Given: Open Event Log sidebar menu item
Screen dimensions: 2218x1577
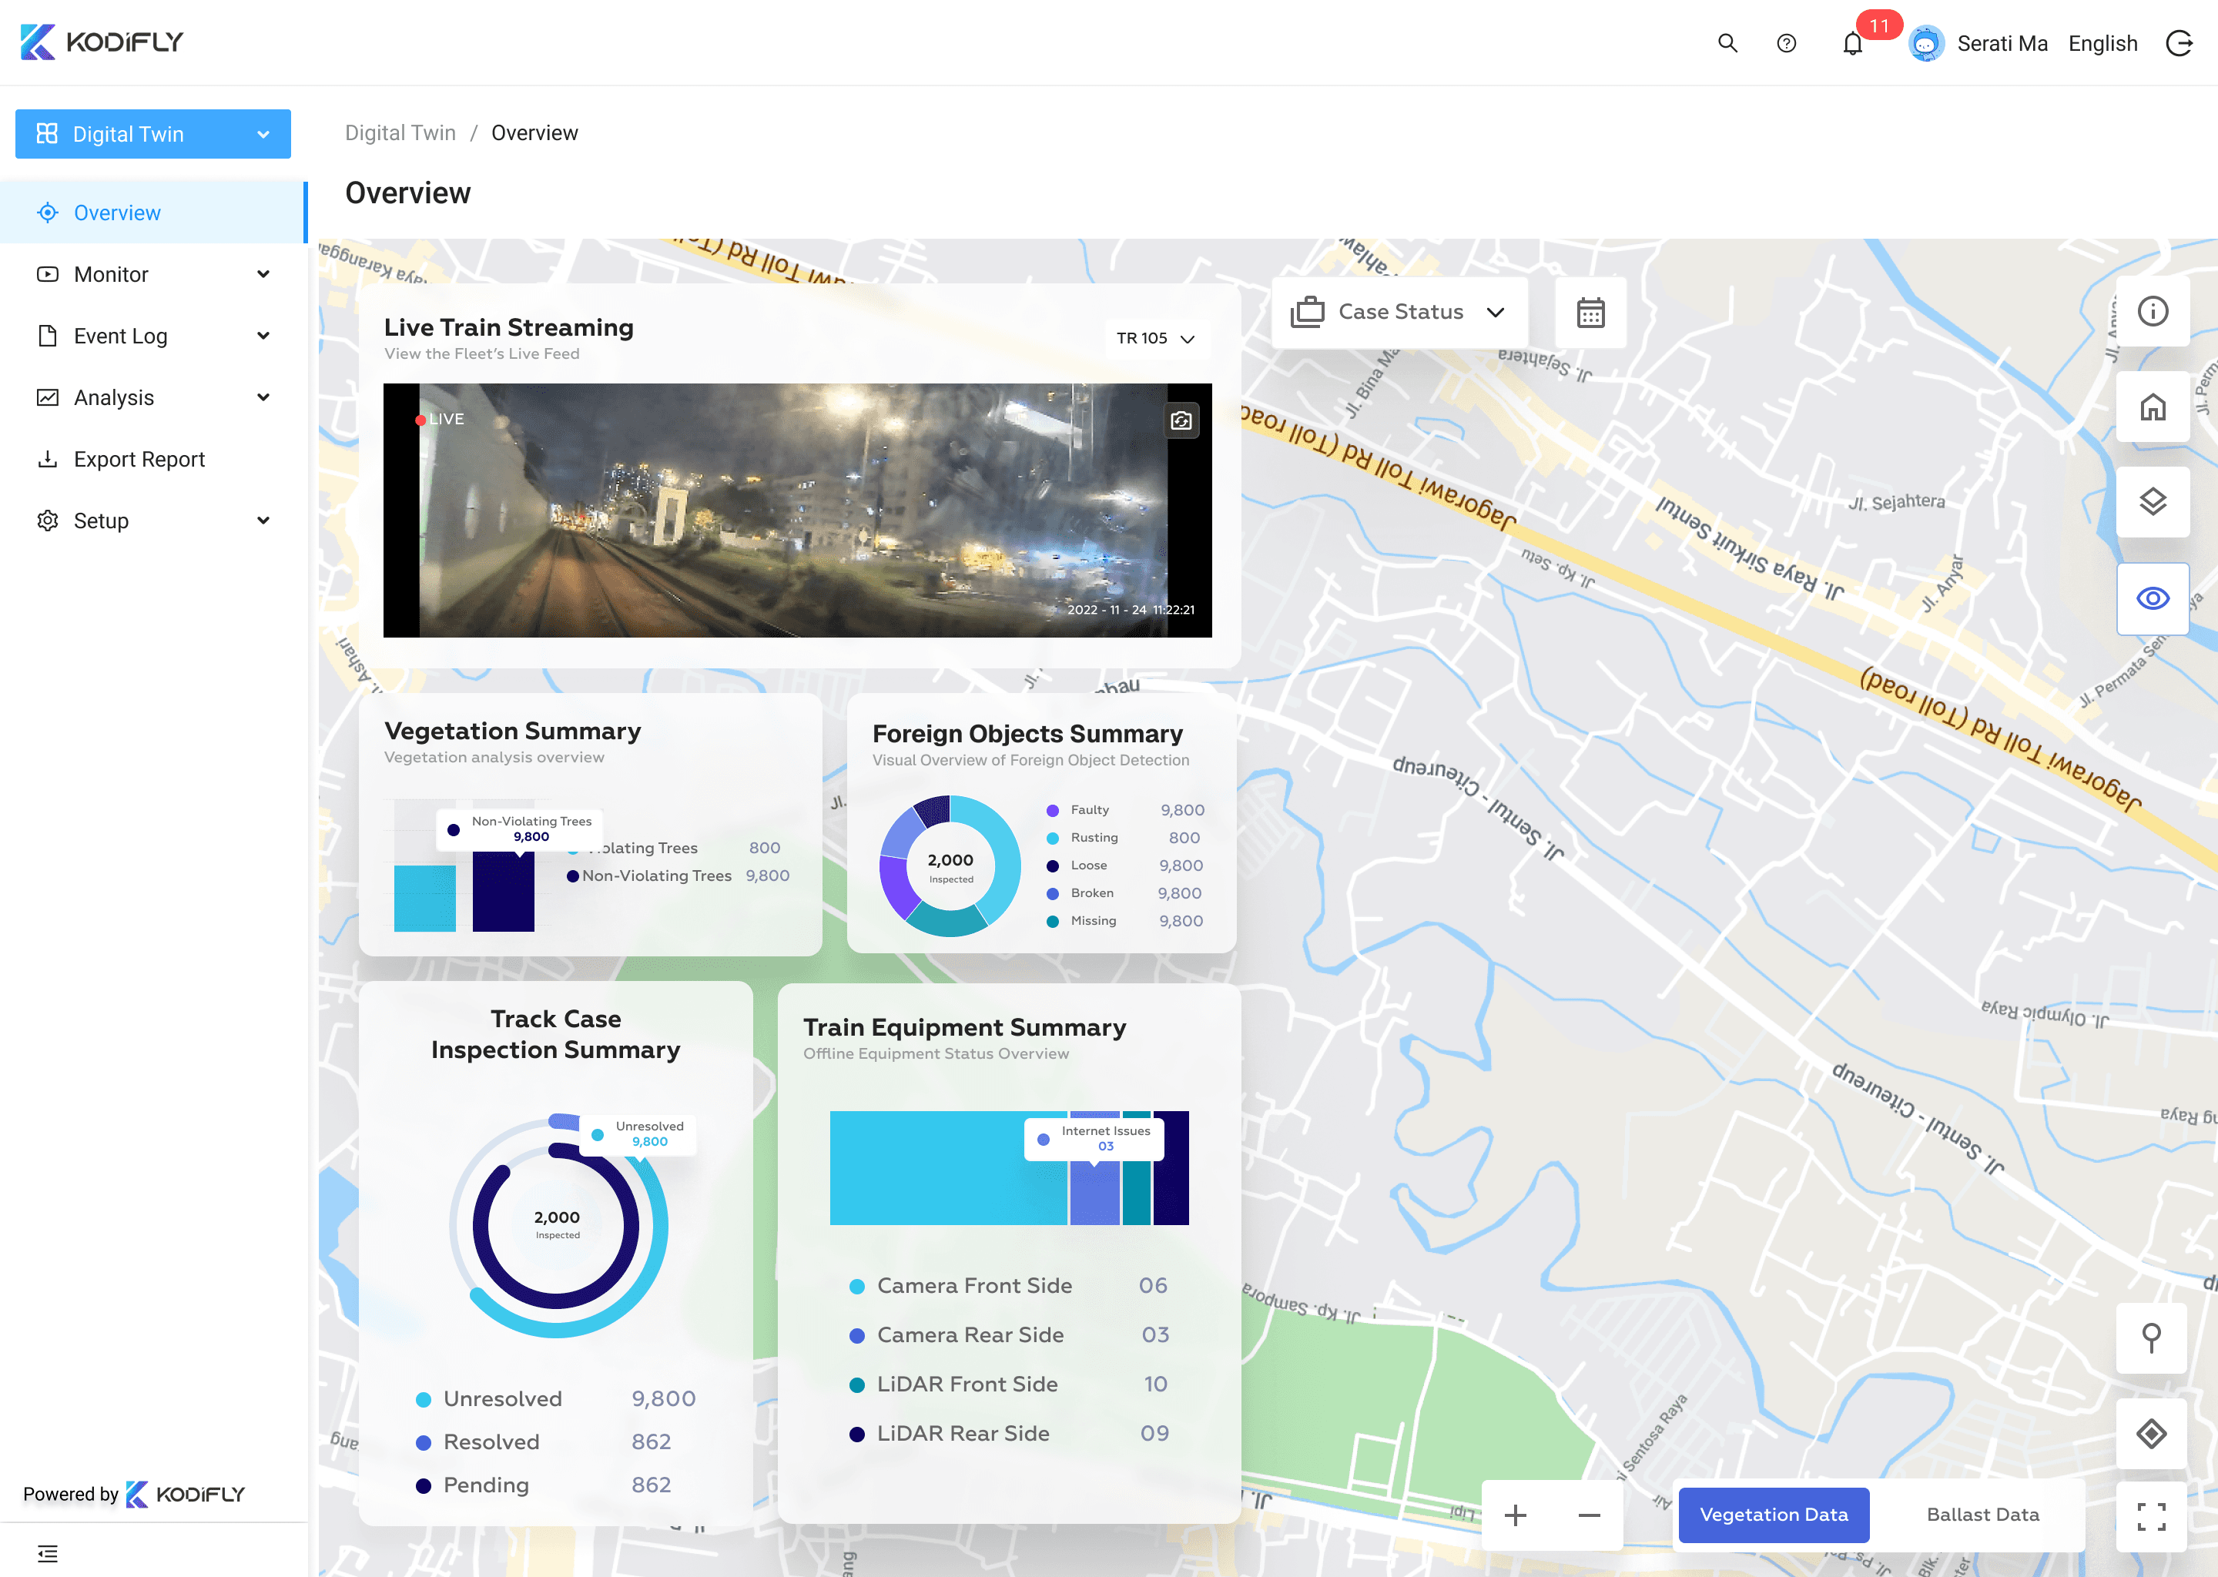Looking at the screenshot, I should [x=153, y=336].
